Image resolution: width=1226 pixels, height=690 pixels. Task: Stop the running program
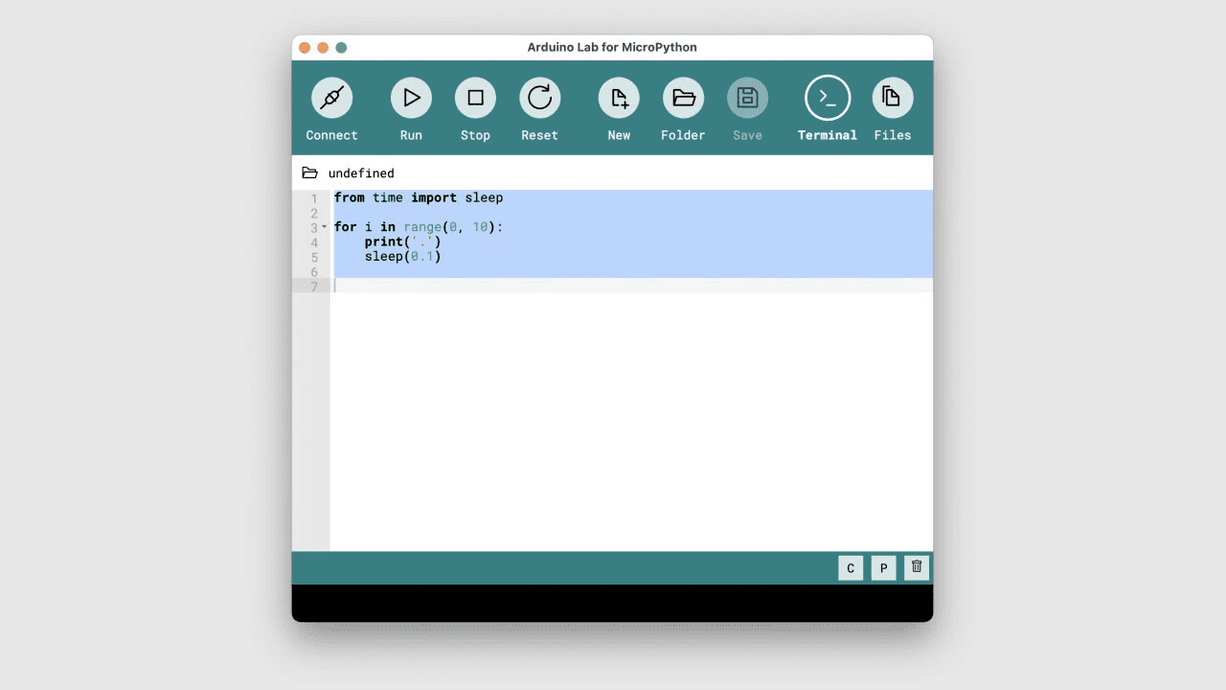tap(475, 97)
